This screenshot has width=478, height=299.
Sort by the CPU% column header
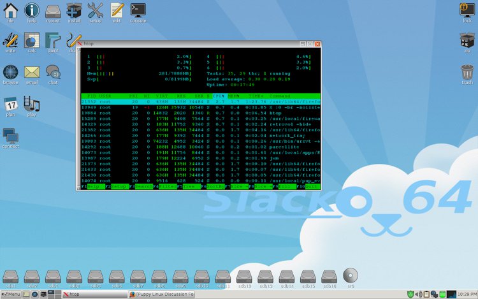click(219, 96)
